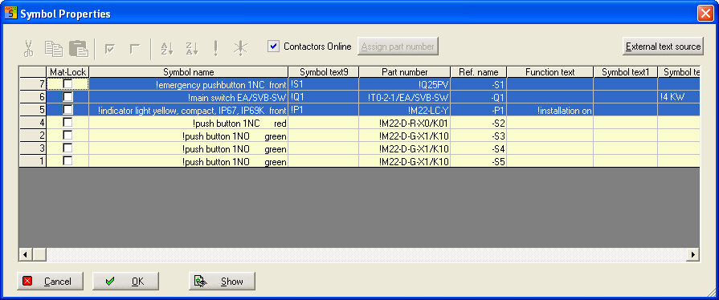Click reference name '-Q1'
Viewport: 719px width, 300px height.
point(478,97)
